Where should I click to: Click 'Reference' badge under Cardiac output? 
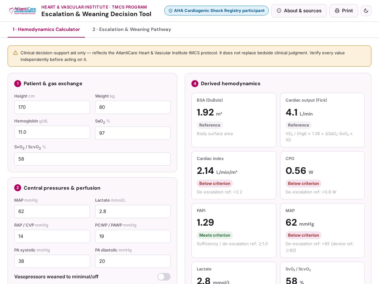click(298, 125)
